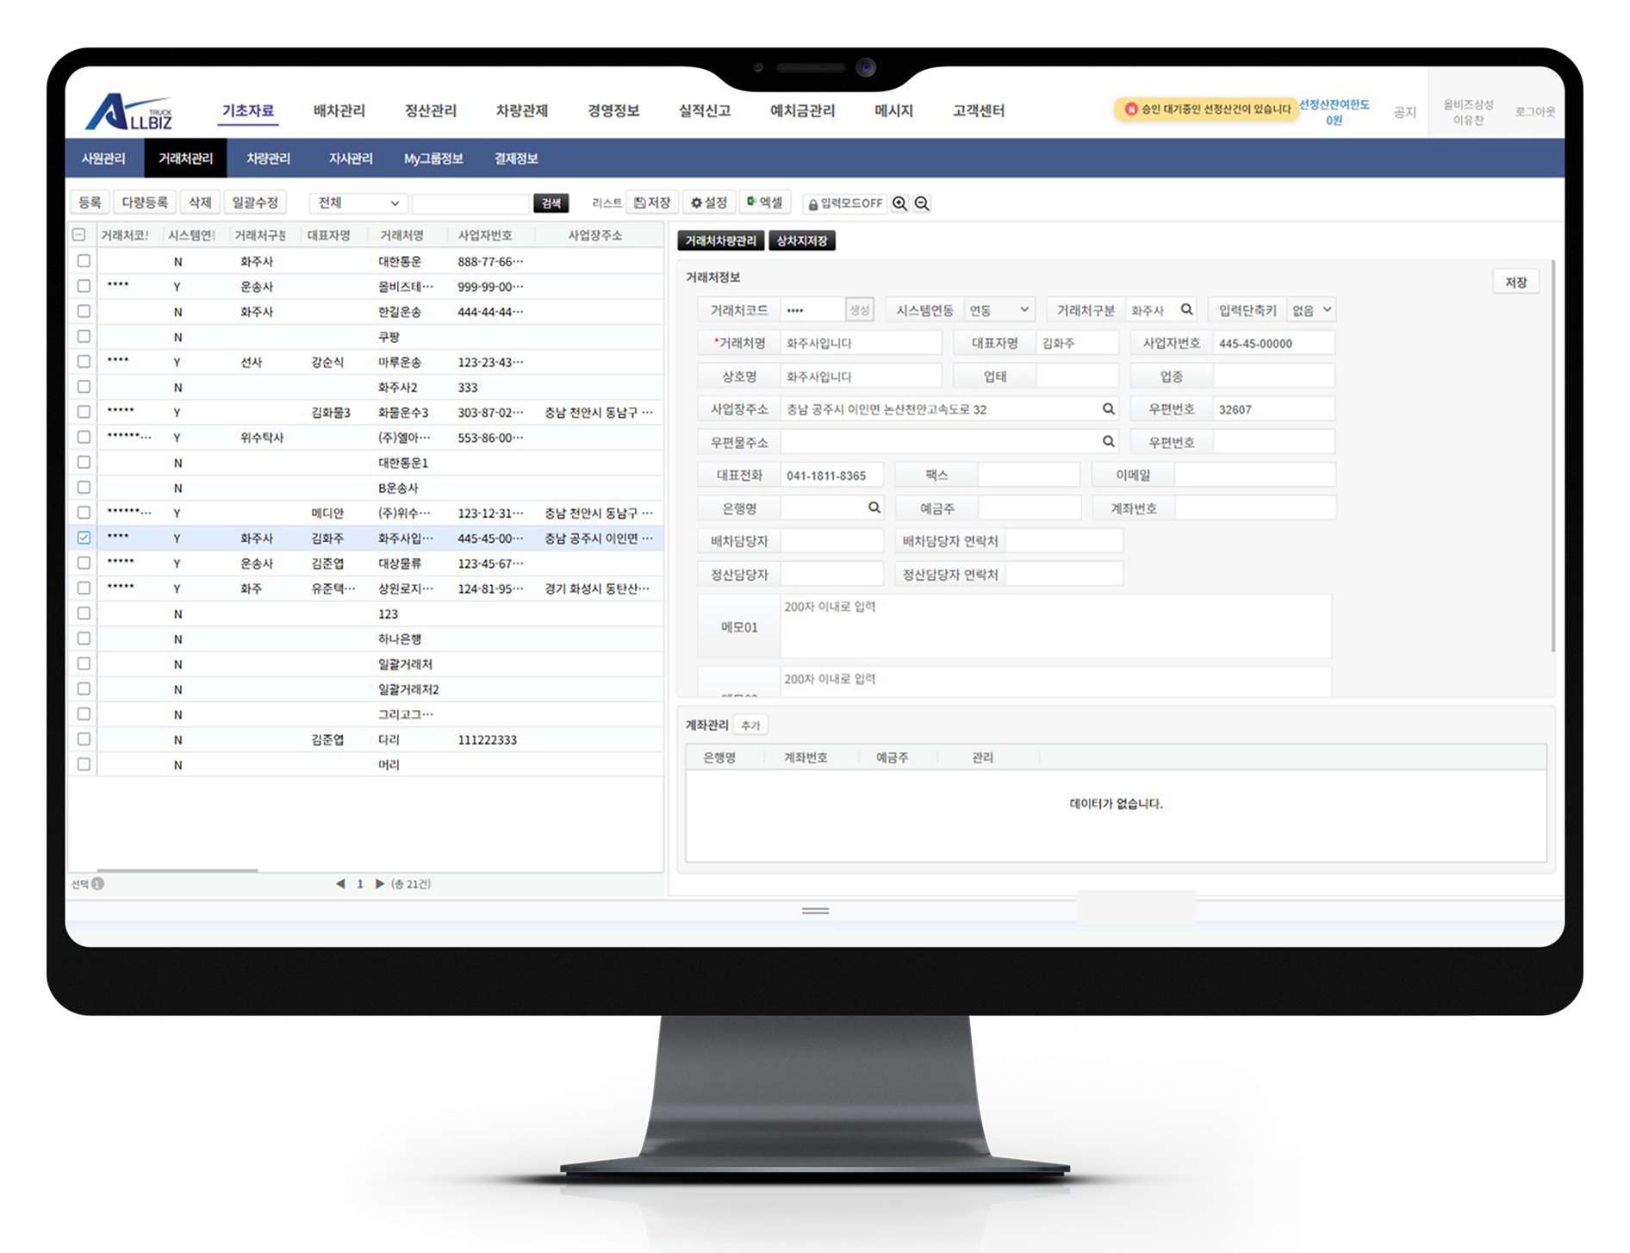
Task: Toggle 입력모드OFF lock button
Action: [845, 203]
